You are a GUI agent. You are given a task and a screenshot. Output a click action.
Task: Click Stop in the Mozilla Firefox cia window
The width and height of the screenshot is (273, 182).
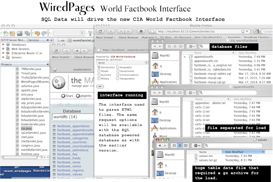click(x=110, y=31)
